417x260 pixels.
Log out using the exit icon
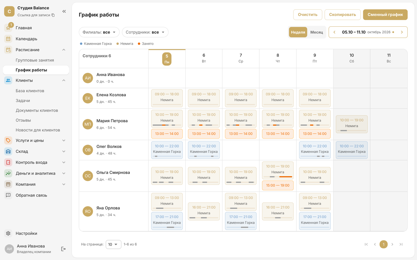63,249
